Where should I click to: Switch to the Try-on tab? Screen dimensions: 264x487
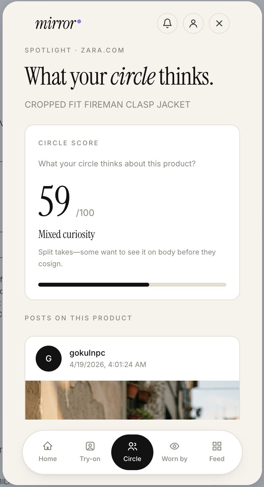pos(90,452)
